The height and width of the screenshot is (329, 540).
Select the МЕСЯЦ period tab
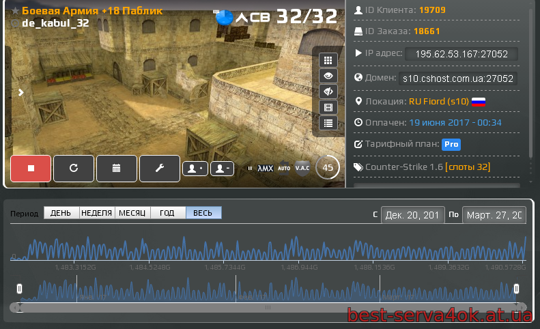132,213
